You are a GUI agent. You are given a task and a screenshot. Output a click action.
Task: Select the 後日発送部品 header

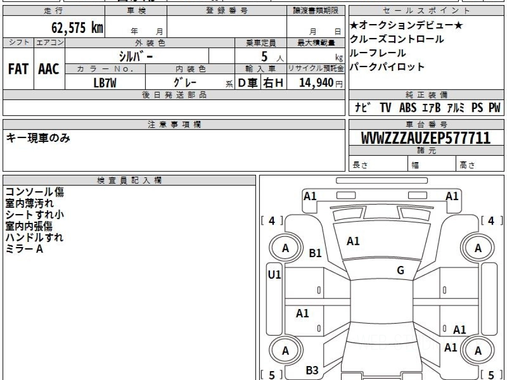174,95
